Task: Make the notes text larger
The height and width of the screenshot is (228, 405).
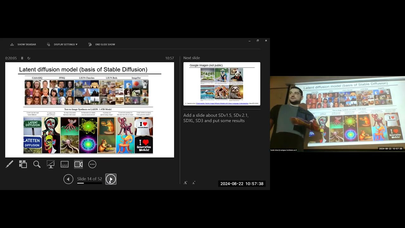Action: pos(185,183)
